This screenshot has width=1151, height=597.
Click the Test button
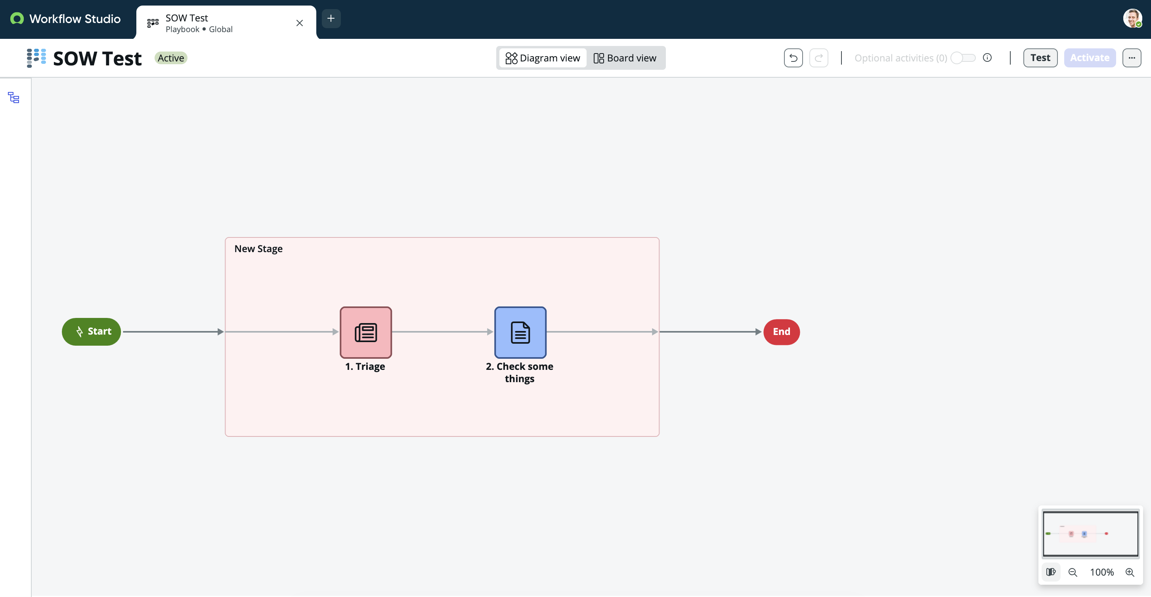coord(1040,58)
